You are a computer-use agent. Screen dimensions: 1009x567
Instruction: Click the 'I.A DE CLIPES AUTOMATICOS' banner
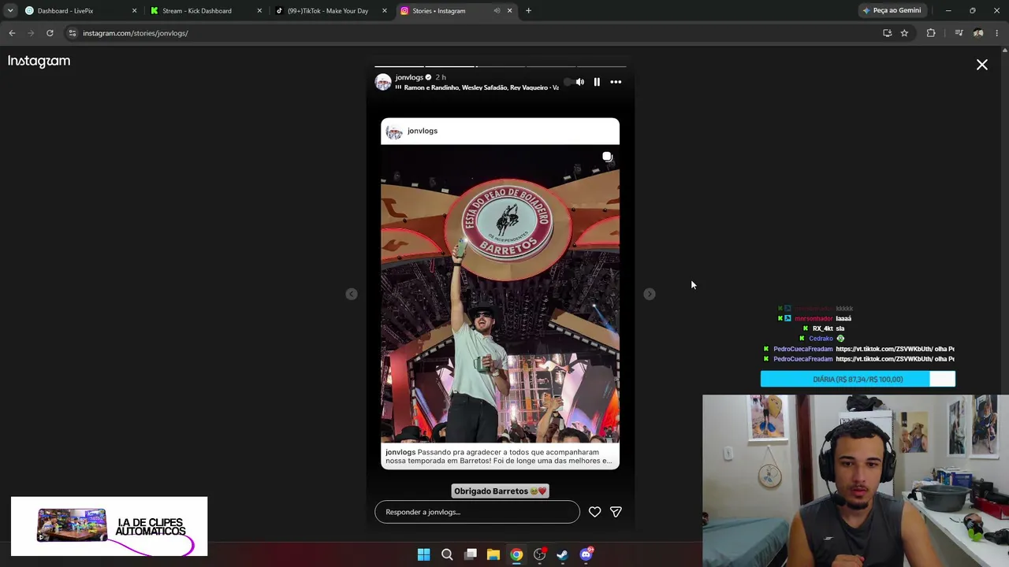tap(110, 526)
